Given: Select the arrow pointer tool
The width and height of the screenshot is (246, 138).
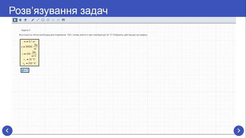Looking at the screenshot, I should 15,20.
